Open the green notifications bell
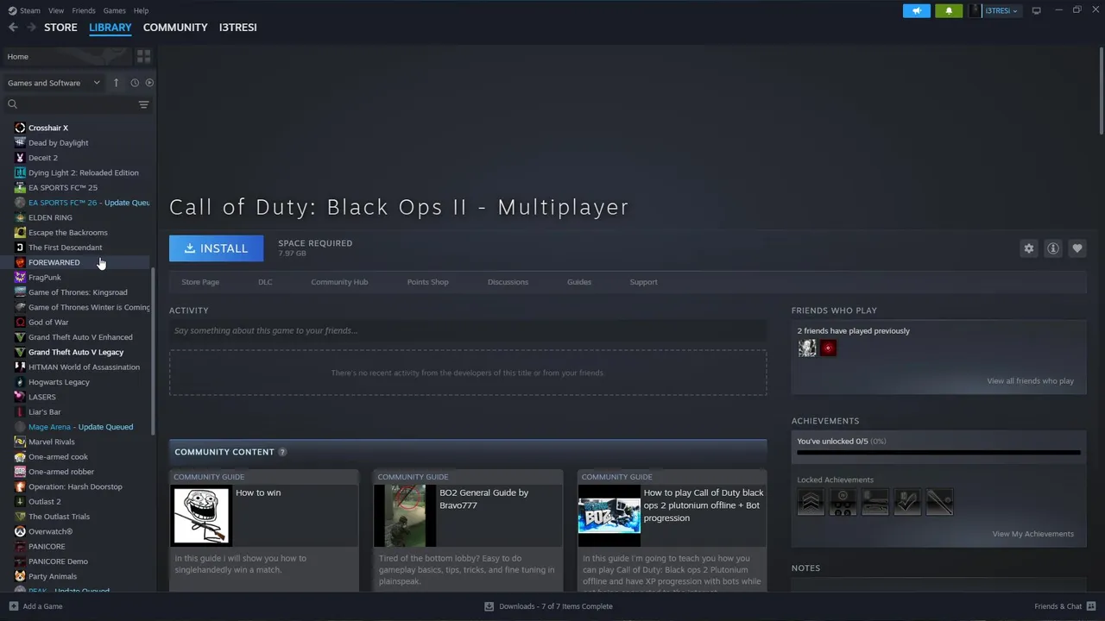Image resolution: width=1105 pixels, height=621 pixels. pos(949,10)
